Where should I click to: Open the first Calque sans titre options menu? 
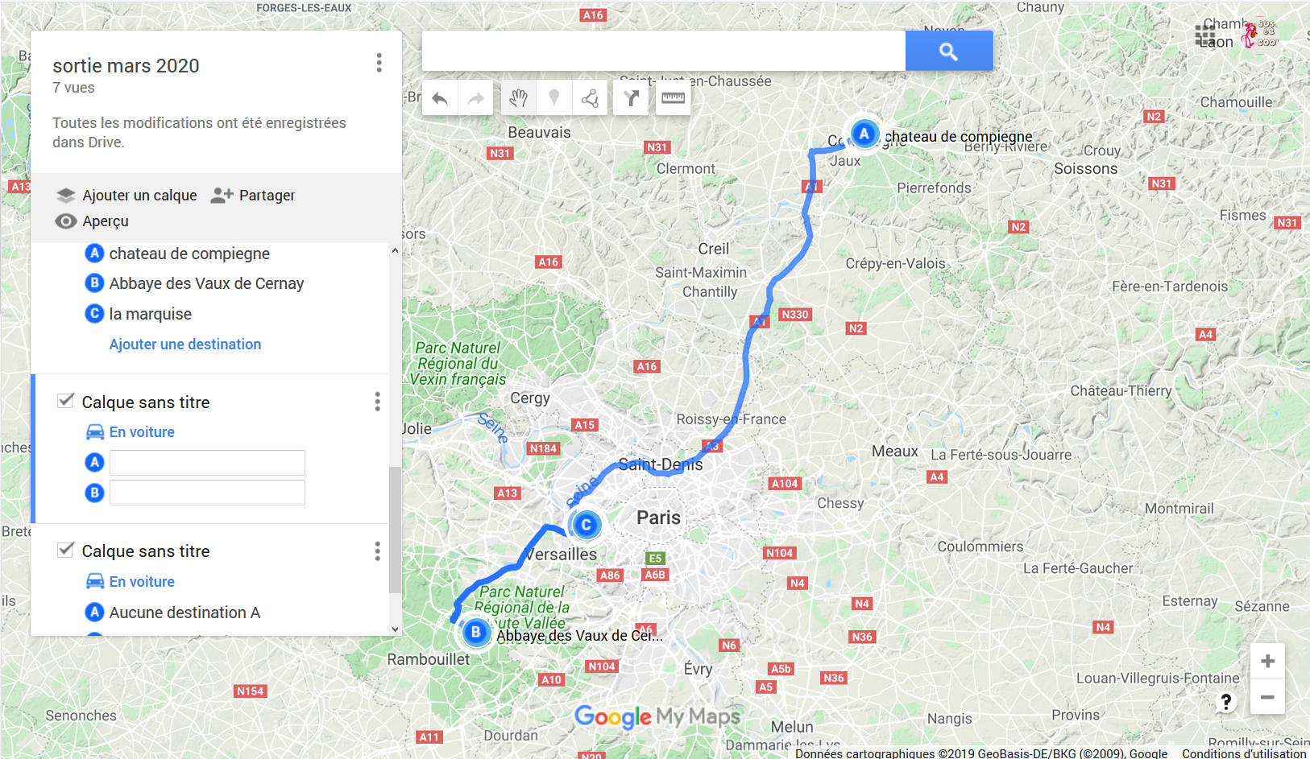click(x=377, y=402)
